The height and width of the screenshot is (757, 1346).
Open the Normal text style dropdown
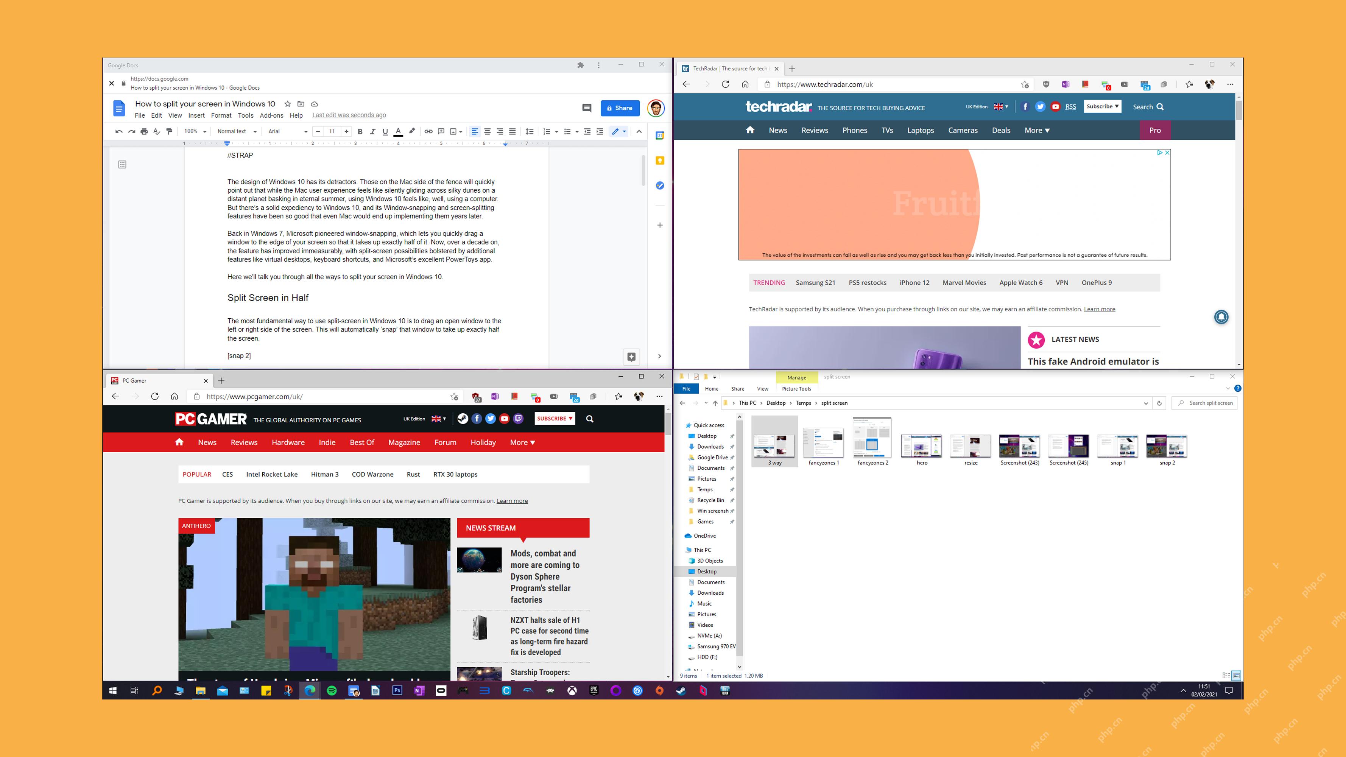(x=237, y=132)
